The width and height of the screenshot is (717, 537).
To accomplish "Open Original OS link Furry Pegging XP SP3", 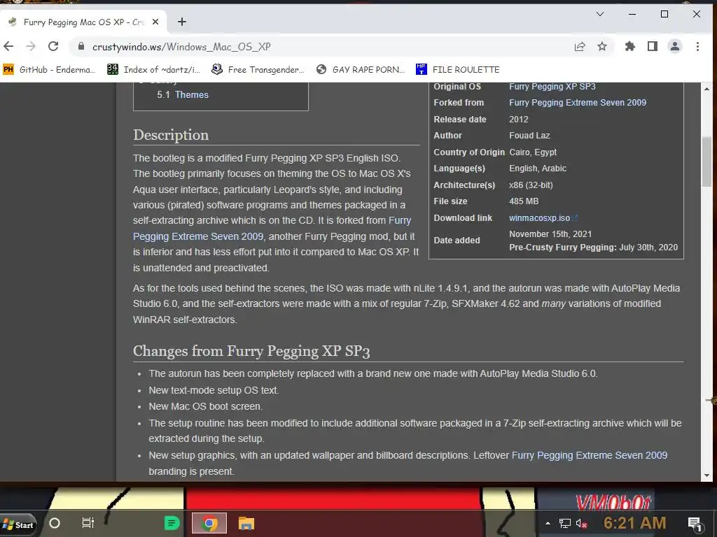I will (552, 86).
